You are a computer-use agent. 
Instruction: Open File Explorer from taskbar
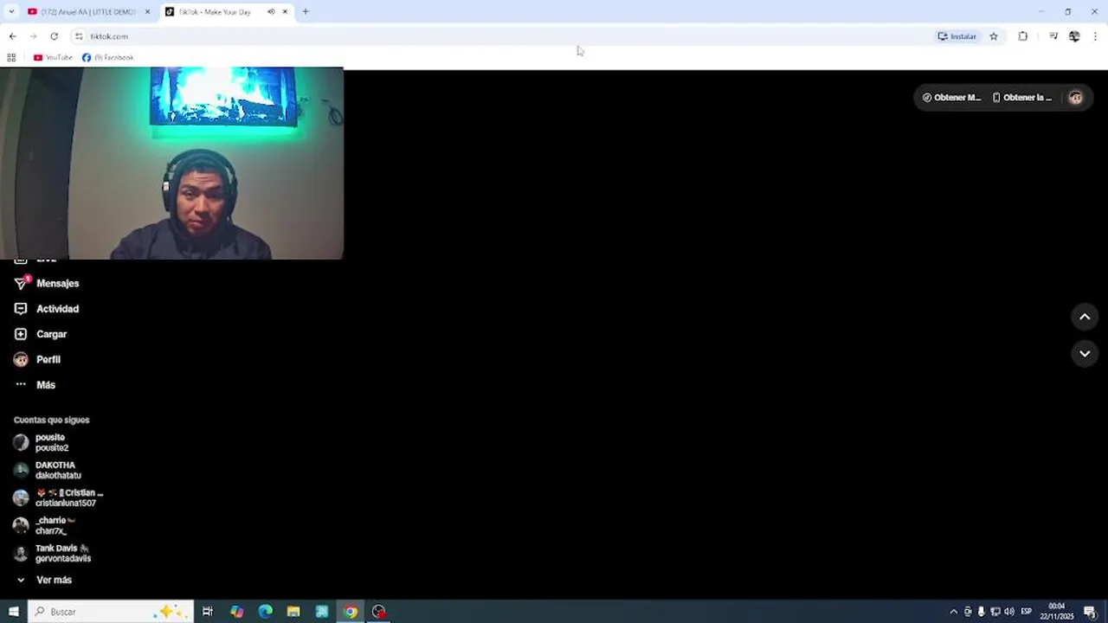293,612
